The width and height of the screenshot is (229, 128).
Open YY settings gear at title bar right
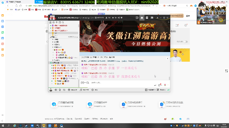[x=167, y=18]
